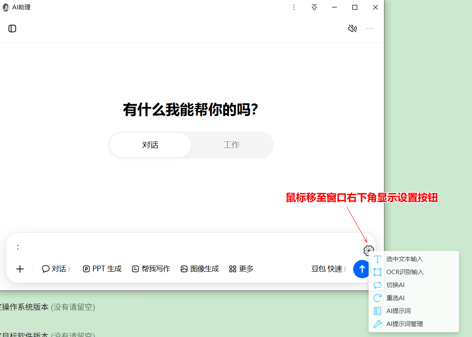Click the settings gear icon
472x337 pixels.
(x=369, y=250)
